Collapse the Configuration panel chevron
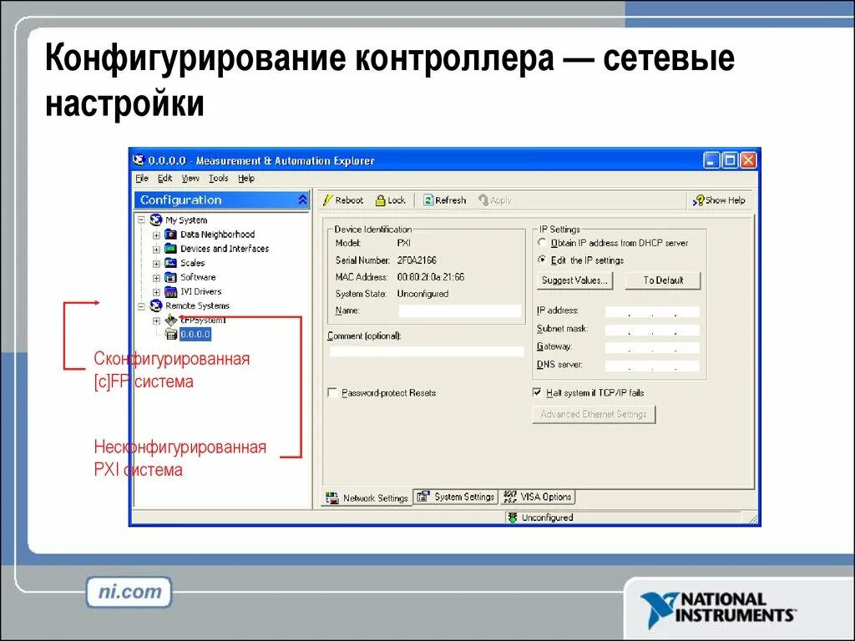 point(302,199)
